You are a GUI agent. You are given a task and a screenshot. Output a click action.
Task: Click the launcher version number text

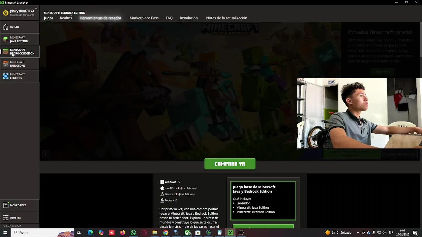[x=12, y=226]
